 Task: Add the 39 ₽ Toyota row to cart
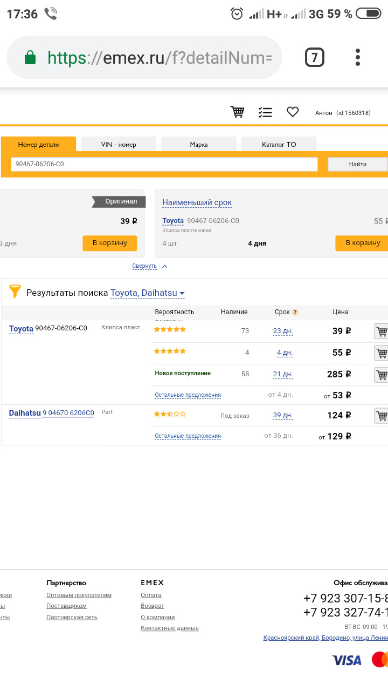382,331
